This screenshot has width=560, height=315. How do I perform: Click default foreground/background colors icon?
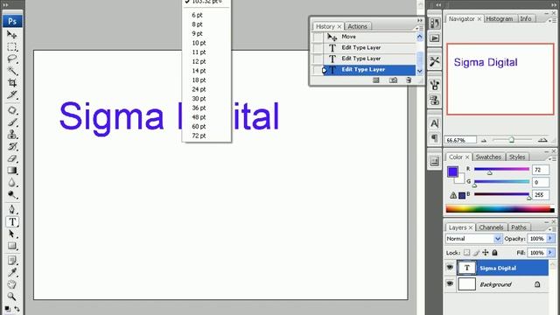coord(7,309)
